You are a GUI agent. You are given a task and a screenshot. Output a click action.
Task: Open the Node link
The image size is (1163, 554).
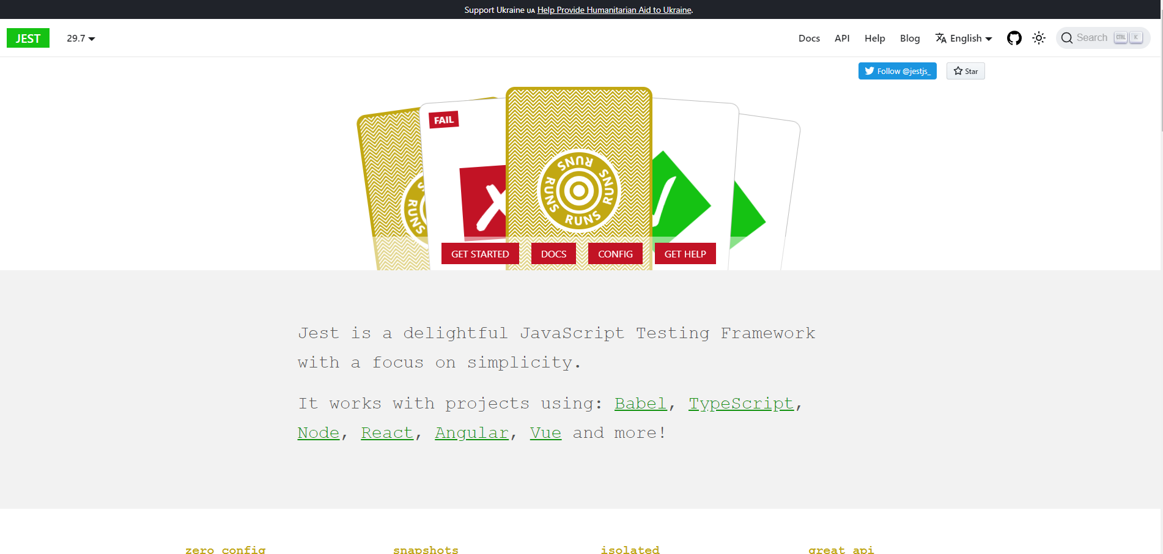319,433
